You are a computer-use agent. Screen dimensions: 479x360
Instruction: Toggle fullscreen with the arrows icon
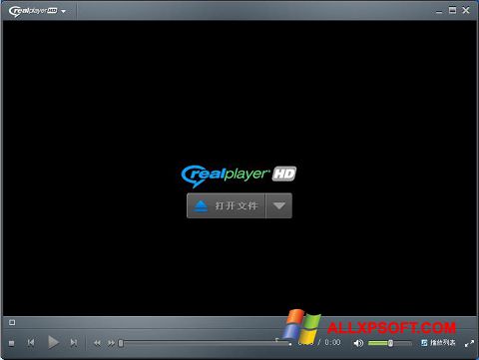click(469, 344)
